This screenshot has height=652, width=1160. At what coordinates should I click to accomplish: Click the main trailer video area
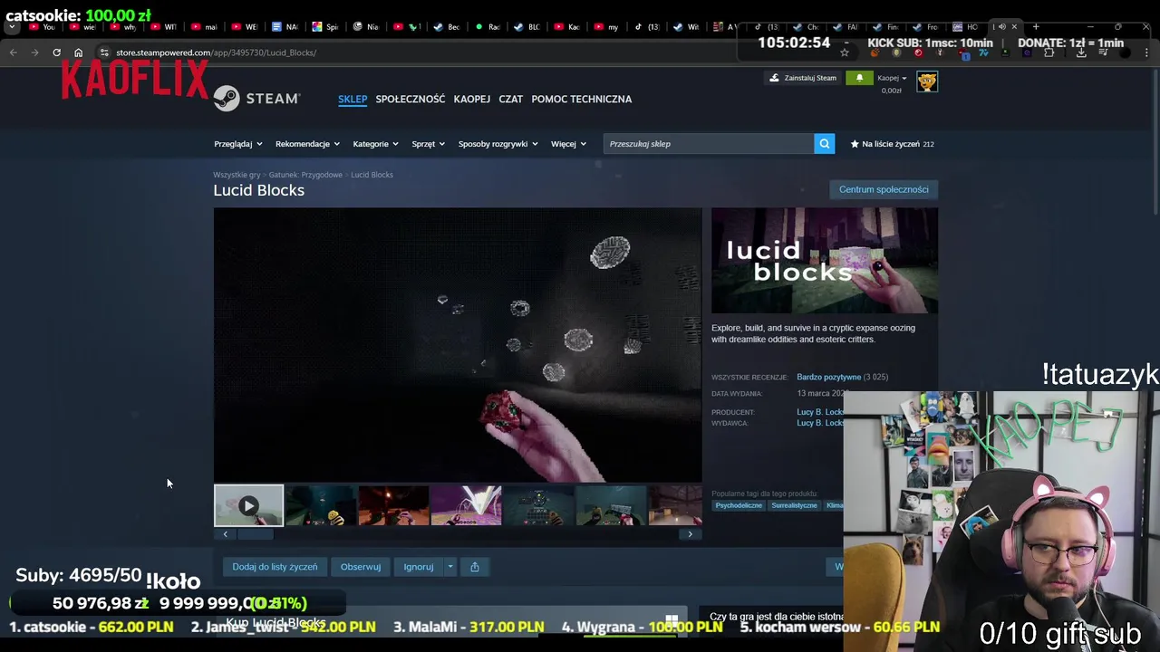[458, 345]
